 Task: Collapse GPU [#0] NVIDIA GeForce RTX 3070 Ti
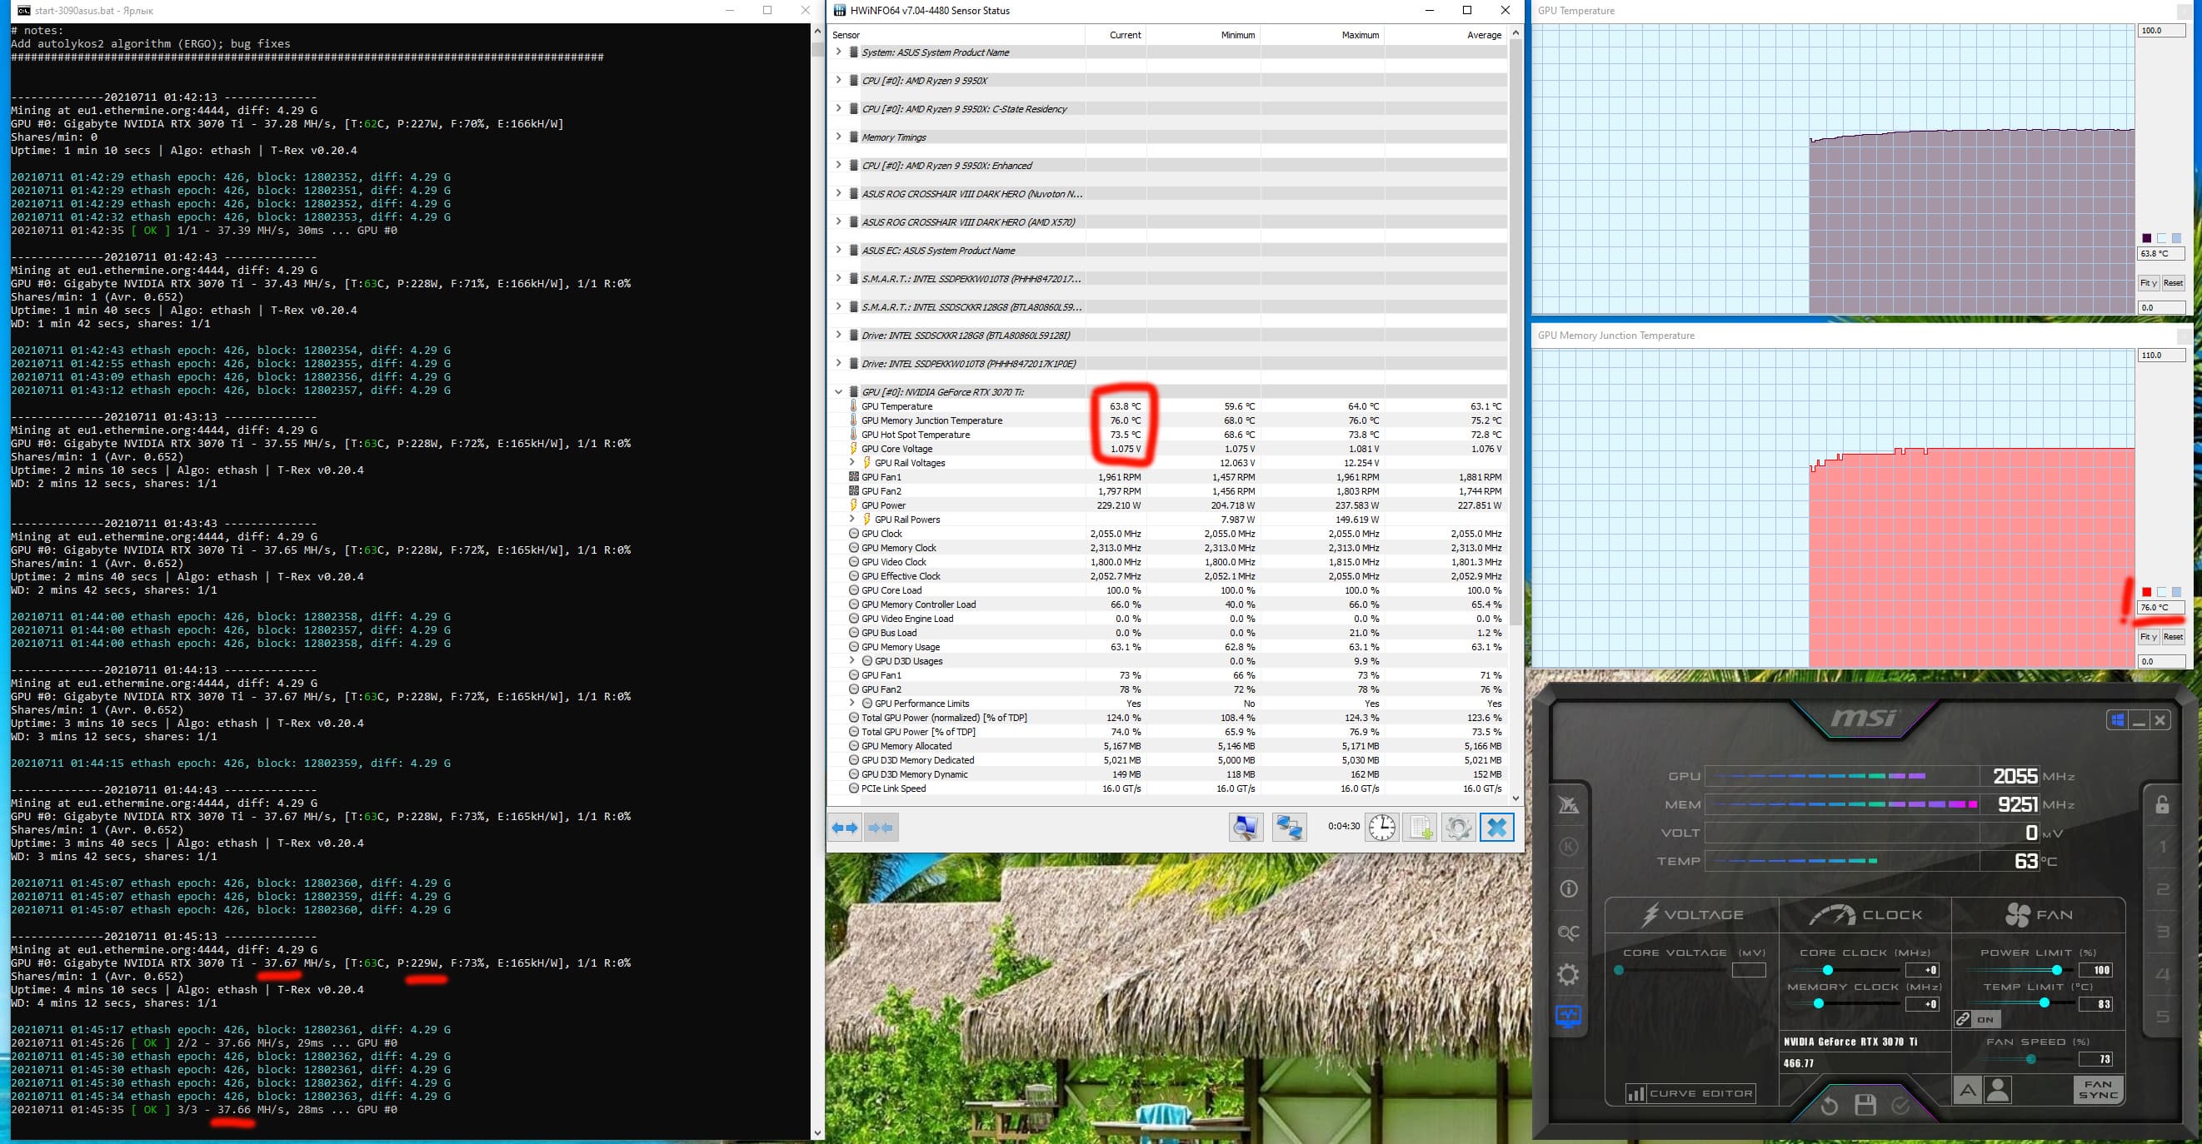837,391
